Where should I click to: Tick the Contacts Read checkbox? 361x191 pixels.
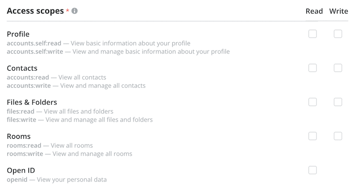point(312,68)
